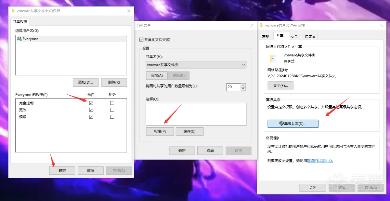Allow 完全控制 permission for Everyone
The height and width of the screenshot is (201, 390).
click(x=91, y=103)
